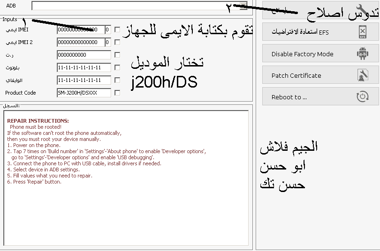Click log line '4. Select device in ADB settings.'
Image resolution: width=380 pixels, height=251 pixels.
click(x=43, y=170)
